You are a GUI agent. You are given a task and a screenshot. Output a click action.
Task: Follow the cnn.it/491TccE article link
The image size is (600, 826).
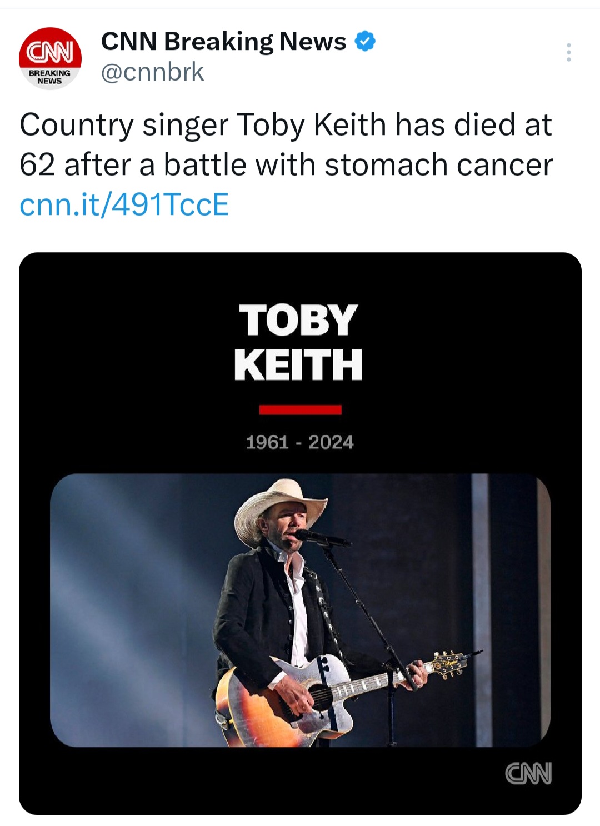click(124, 204)
